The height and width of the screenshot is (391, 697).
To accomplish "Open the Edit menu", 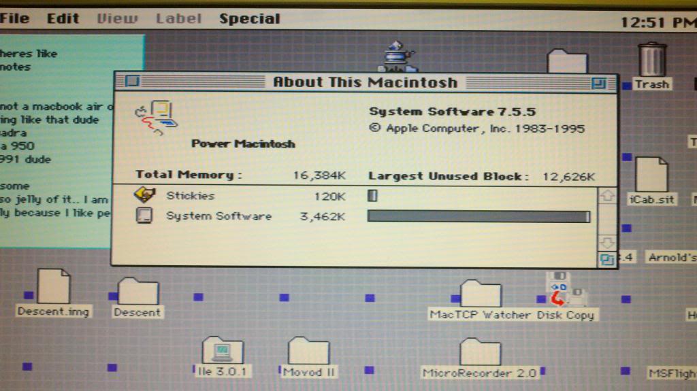I will coord(63,18).
